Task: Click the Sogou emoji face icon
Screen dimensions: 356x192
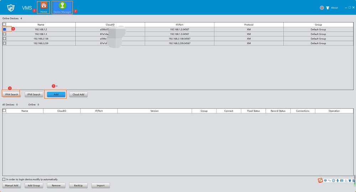Action: [x=334, y=180]
